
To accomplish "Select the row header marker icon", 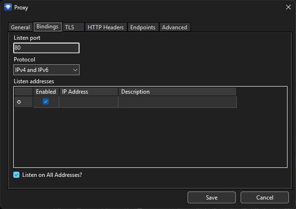I will click(19, 102).
